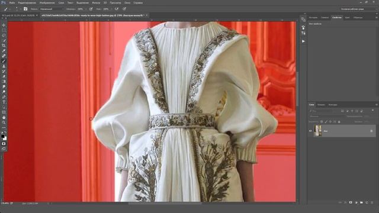Toggle lock position
379x213 pixels.
click(330, 122)
